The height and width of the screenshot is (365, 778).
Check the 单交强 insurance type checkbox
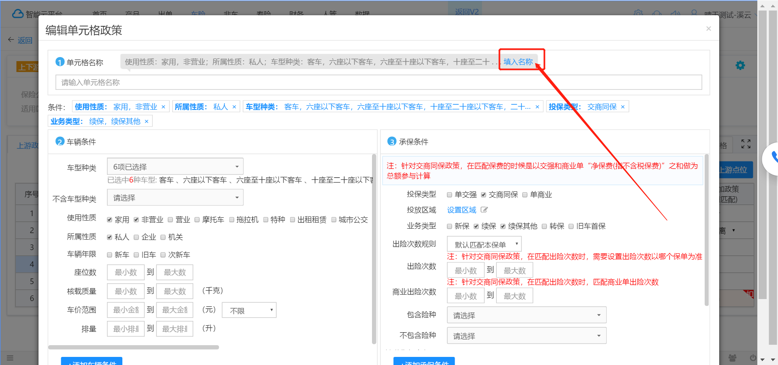(x=449, y=195)
